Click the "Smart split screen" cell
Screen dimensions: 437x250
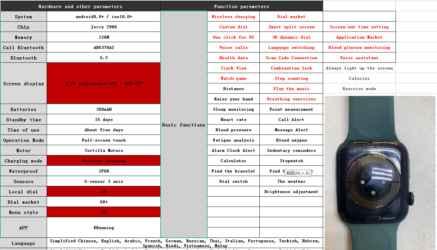coord(291,27)
